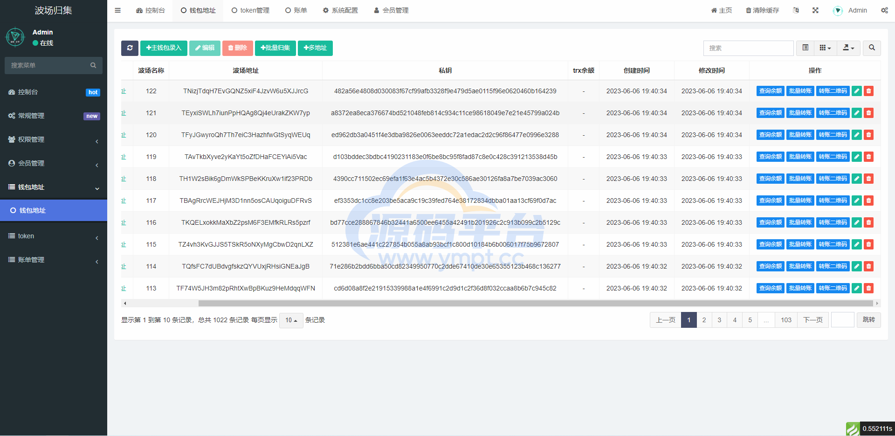Click 清除缓存 to clear cache
Image resolution: width=895 pixels, height=436 pixels.
coord(762,10)
